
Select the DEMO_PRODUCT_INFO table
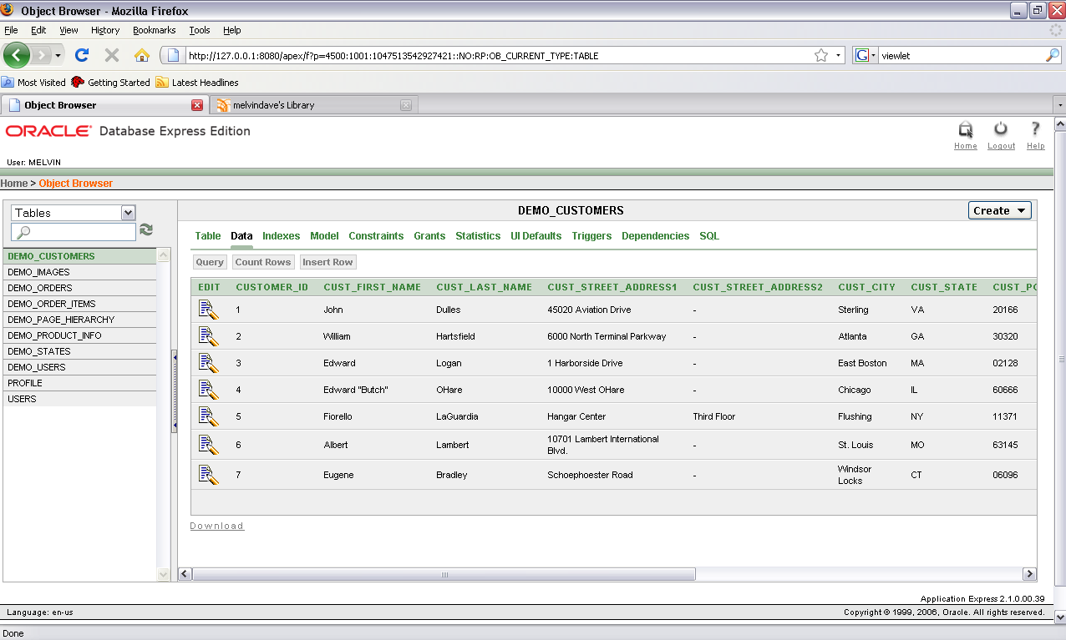(79, 335)
